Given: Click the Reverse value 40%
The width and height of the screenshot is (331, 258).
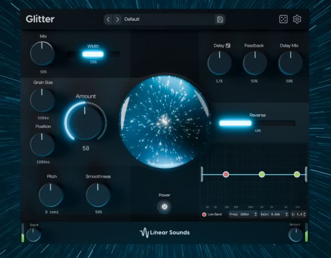Looking at the screenshot, I should tap(258, 131).
